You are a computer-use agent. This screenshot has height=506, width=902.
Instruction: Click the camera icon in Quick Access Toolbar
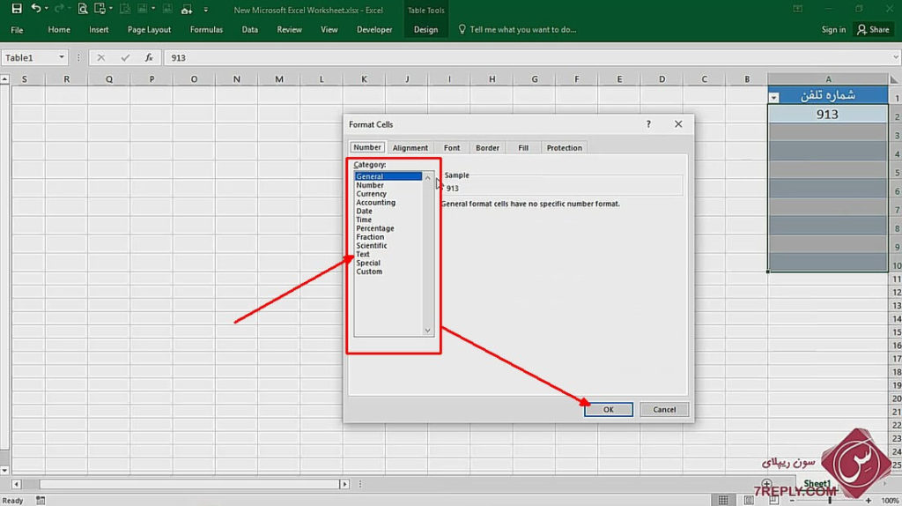[x=187, y=9]
